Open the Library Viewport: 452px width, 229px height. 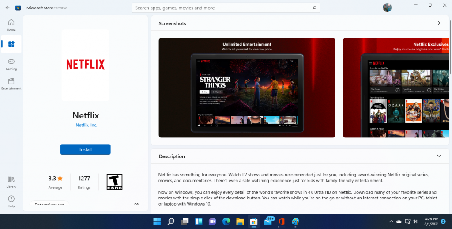click(x=11, y=182)
